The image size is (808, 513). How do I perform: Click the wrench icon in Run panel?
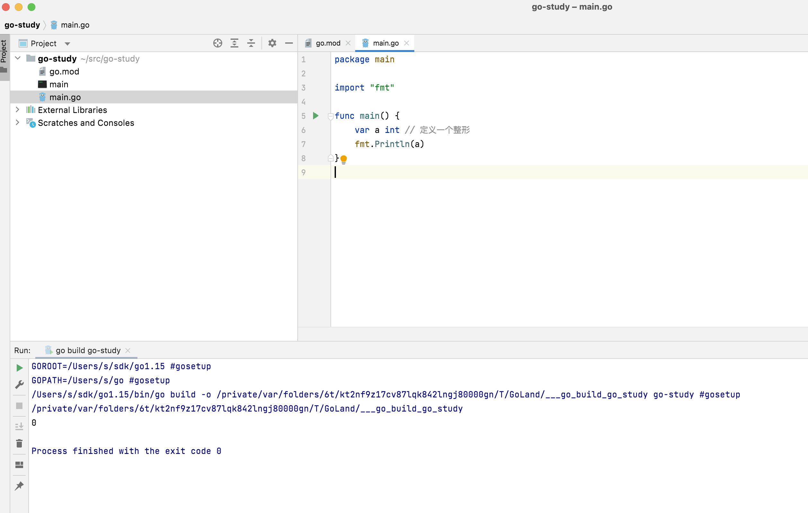20,385
